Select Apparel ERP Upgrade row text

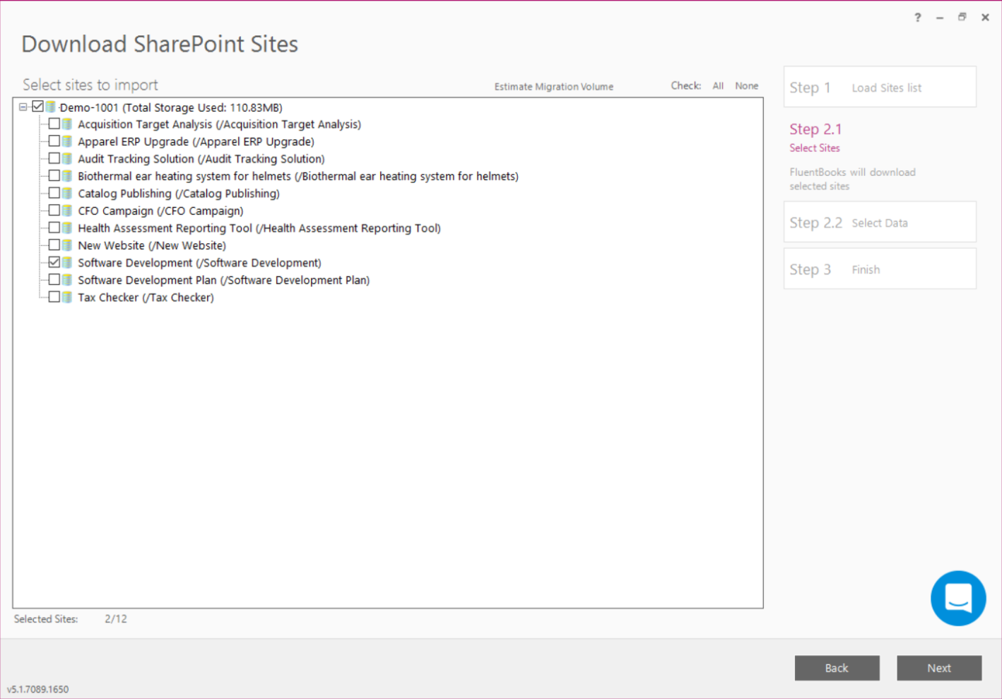pyautogui.click(x=196, y=141)
